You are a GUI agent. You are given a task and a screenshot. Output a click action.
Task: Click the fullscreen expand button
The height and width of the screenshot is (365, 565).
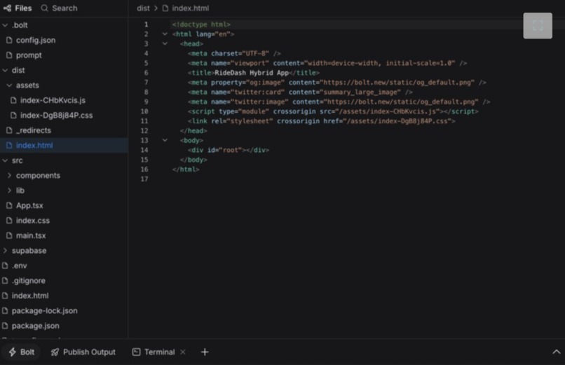538,25
